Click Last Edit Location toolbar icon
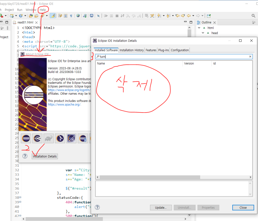Viewport: 258px width, 221px height. [x=178, y=16]
